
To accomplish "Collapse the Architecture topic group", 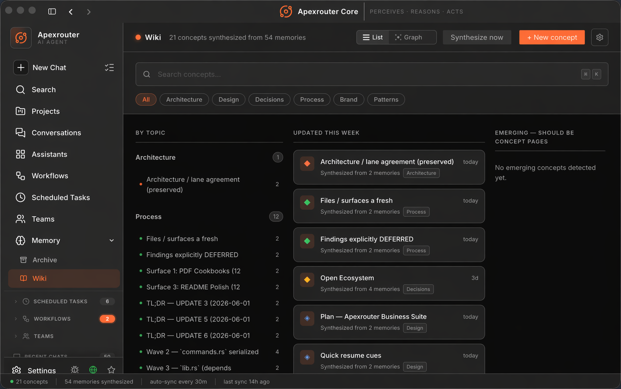I will [209, 157].
